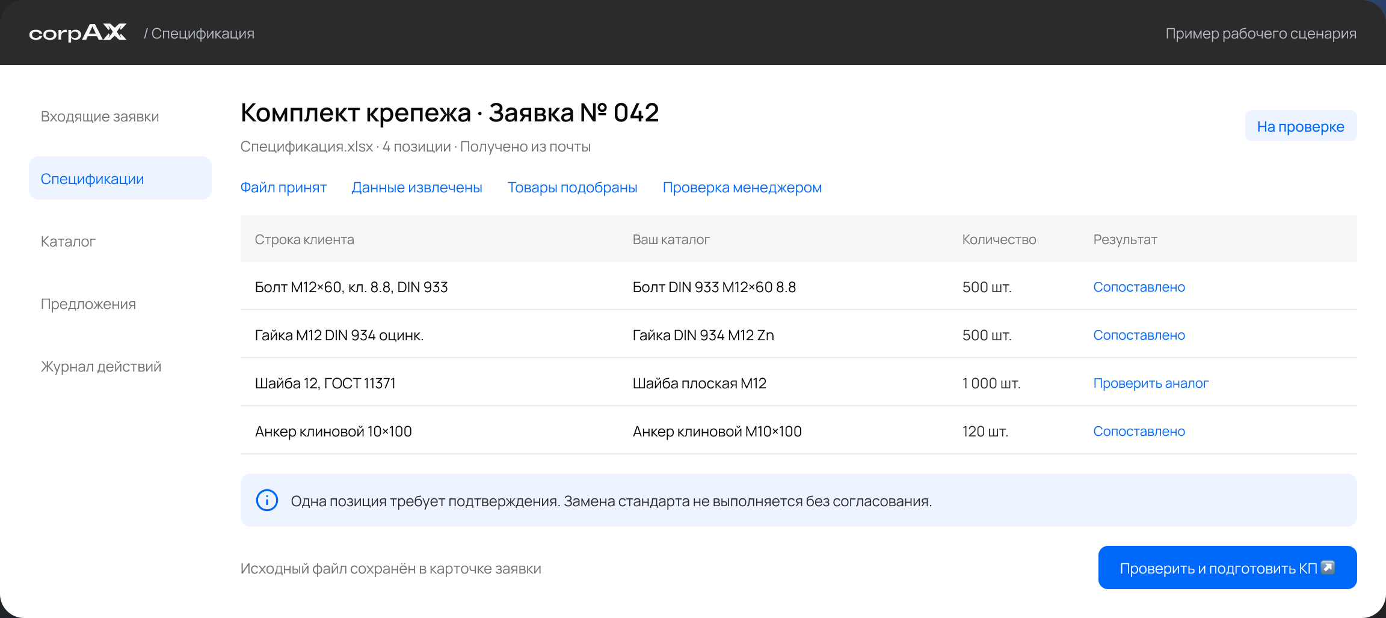Screen dimensions: 1386x618
Task: Open the Товары подобраны step
Action: (573, 188)
